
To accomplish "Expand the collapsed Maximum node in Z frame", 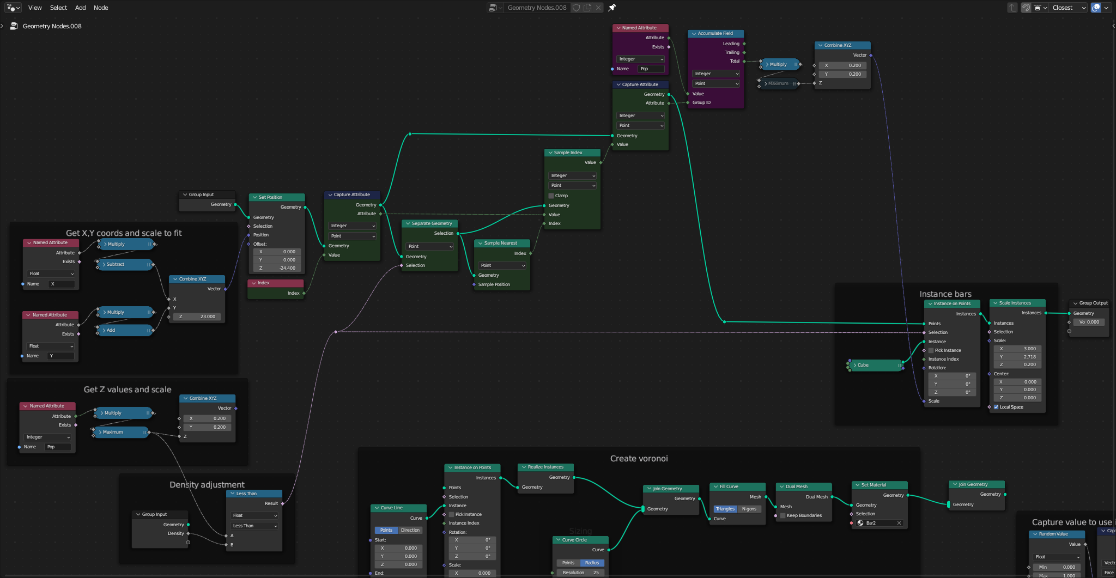I will [100, 432].
